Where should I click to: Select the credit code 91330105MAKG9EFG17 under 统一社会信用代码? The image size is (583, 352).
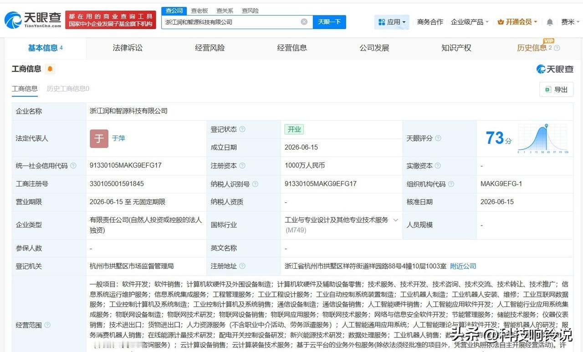(x=126, y=166)
